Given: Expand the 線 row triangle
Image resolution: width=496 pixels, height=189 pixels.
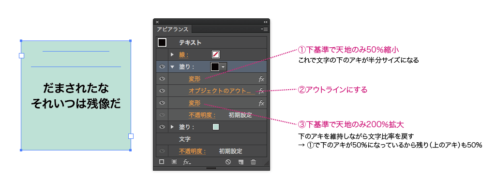Looking at the screenshot, I should [172, 54].
